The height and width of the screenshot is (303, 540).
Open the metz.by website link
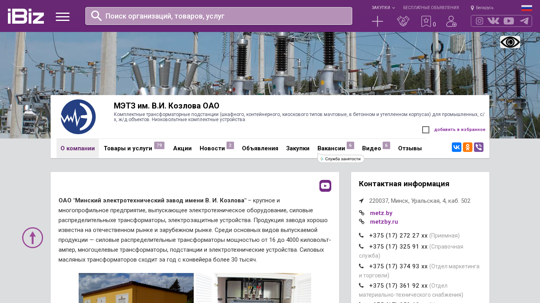tap(381, 213)
